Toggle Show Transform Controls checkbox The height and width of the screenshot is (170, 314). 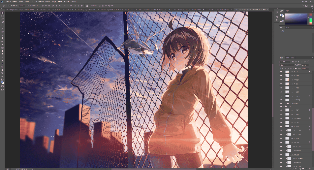tap(28, 6)
